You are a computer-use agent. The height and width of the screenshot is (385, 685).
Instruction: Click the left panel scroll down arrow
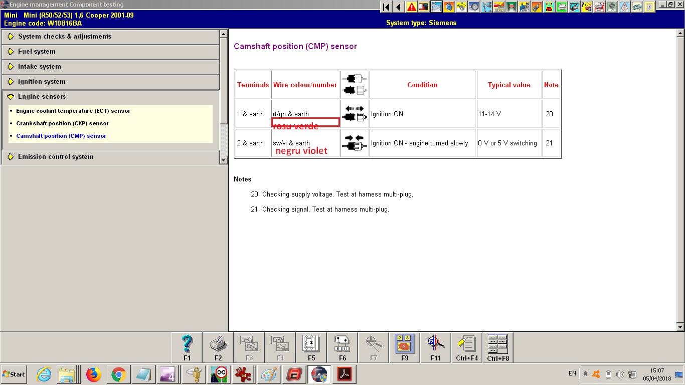pyautogui.click(x=224, y=160)
